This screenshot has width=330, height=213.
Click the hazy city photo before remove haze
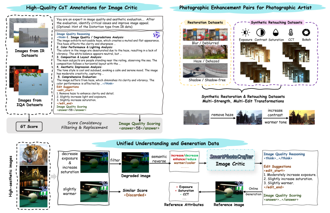click(196, 117)
